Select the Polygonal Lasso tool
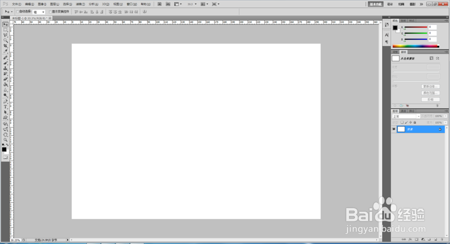This screenshot has height=244, width=450. [x=5, y=35]
